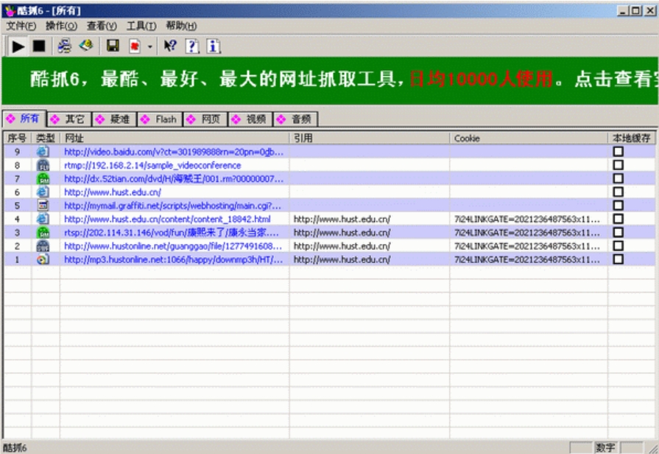Open the 操作(O) menu
This screenshot has width=659, height=454.
point(61,26)
